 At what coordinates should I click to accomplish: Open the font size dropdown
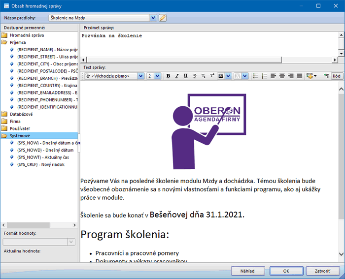(157, 76)
